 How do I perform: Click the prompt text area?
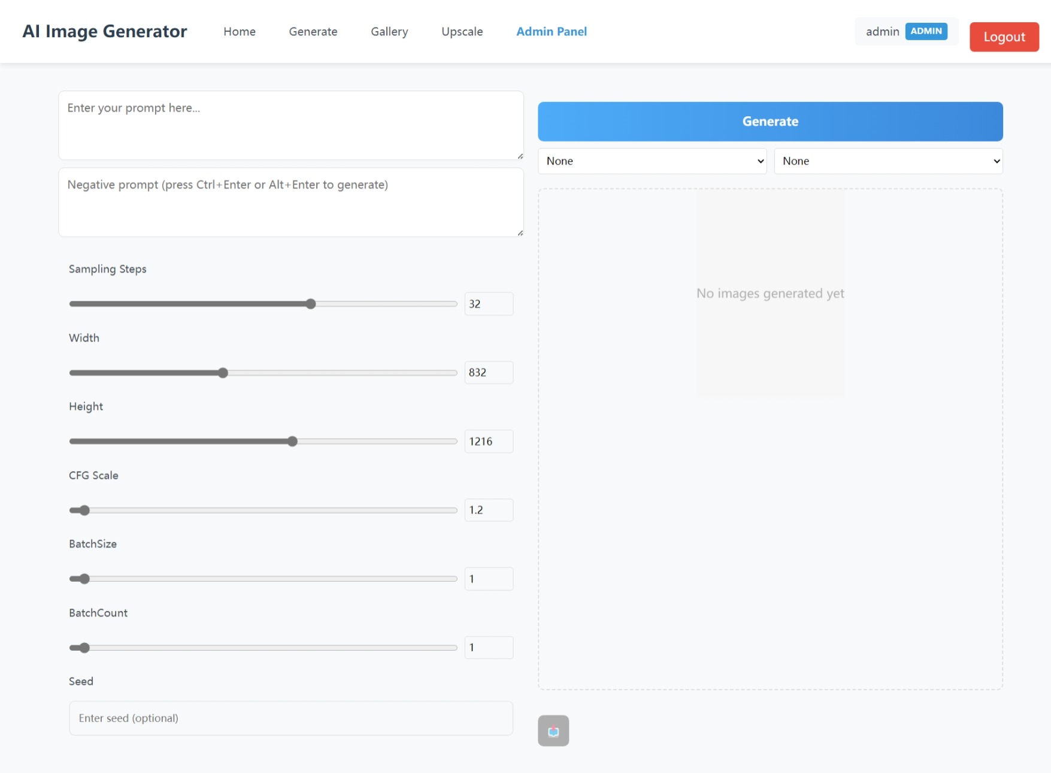290,125
